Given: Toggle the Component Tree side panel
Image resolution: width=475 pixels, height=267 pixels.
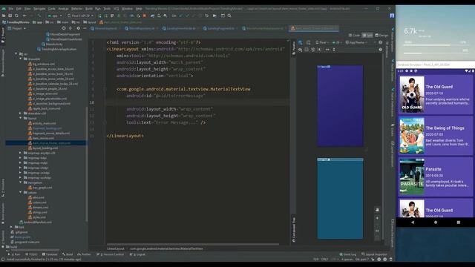Looking at the screenshot, I should 294,229.
